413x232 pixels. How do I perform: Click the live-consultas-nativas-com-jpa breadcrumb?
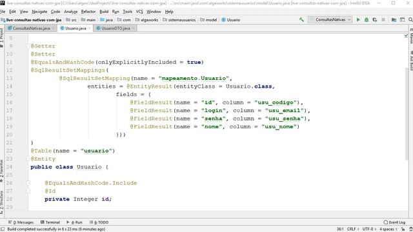pos(31,20)
